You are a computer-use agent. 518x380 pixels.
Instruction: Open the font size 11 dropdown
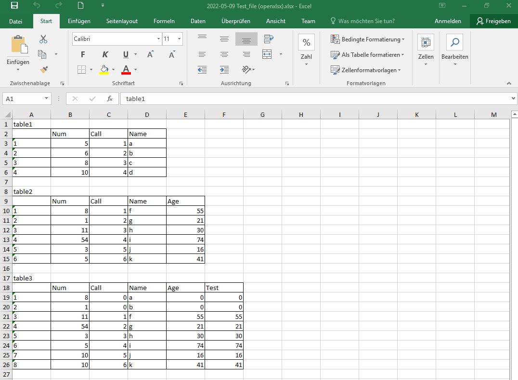pos(180,39)
